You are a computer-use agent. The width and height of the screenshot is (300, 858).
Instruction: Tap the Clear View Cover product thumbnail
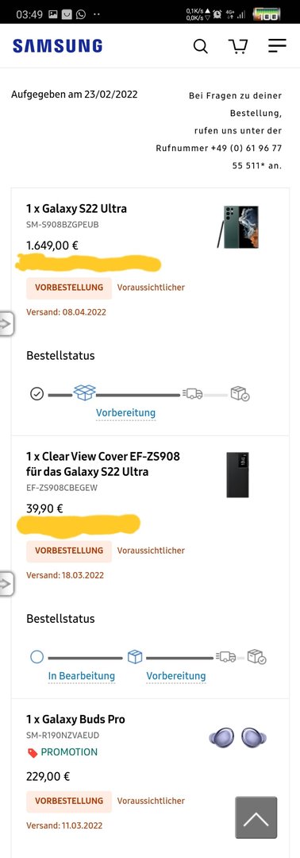pyautogui.click(x=238, y=475)
